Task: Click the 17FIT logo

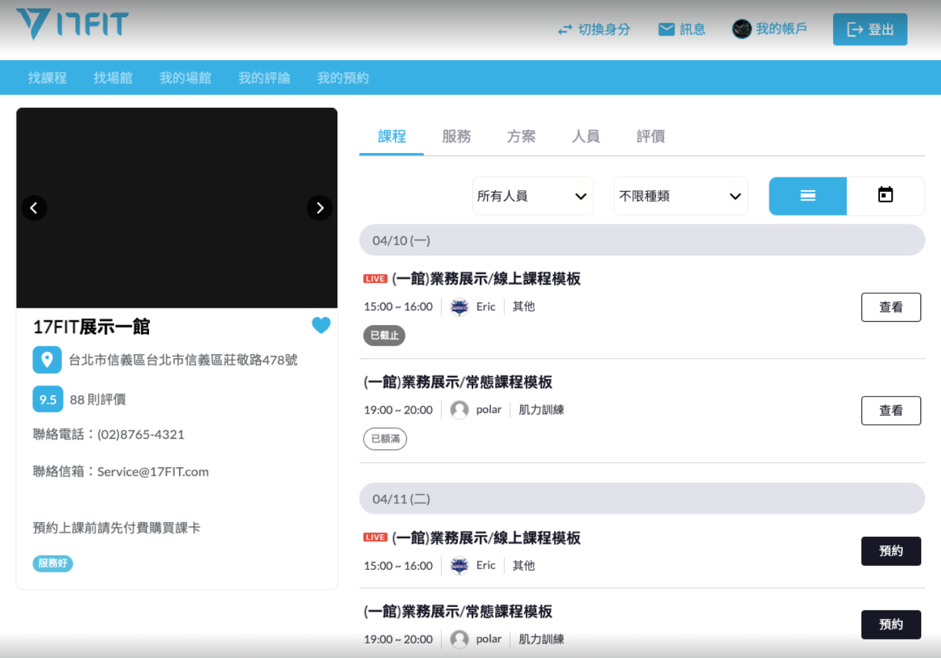Action: click(x=72, y=24)
